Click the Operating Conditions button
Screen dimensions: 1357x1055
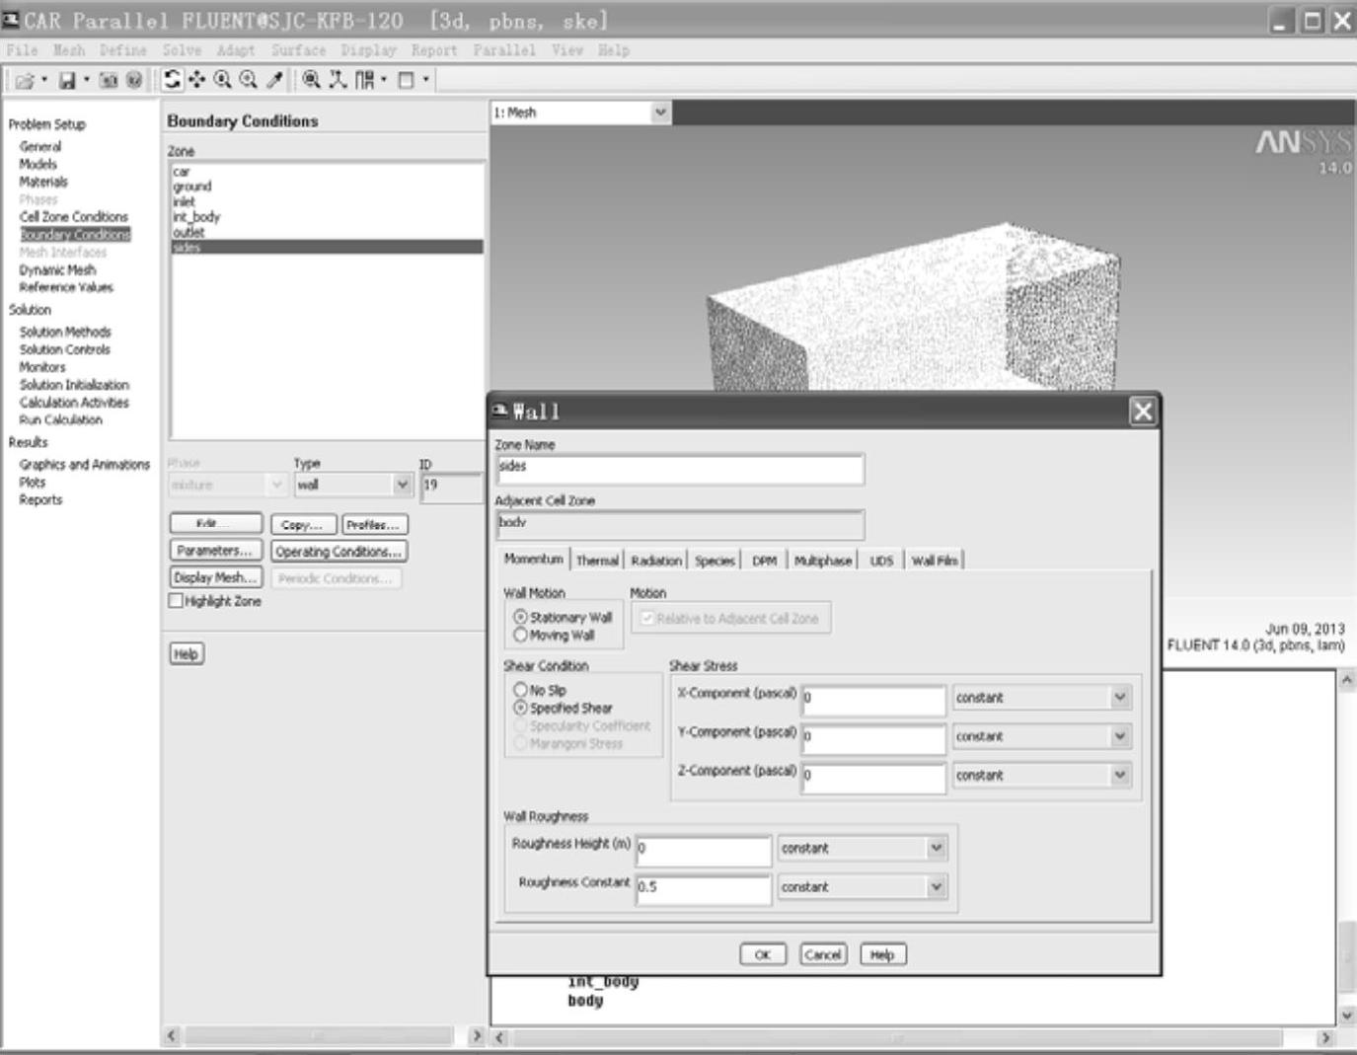(339, 552)
